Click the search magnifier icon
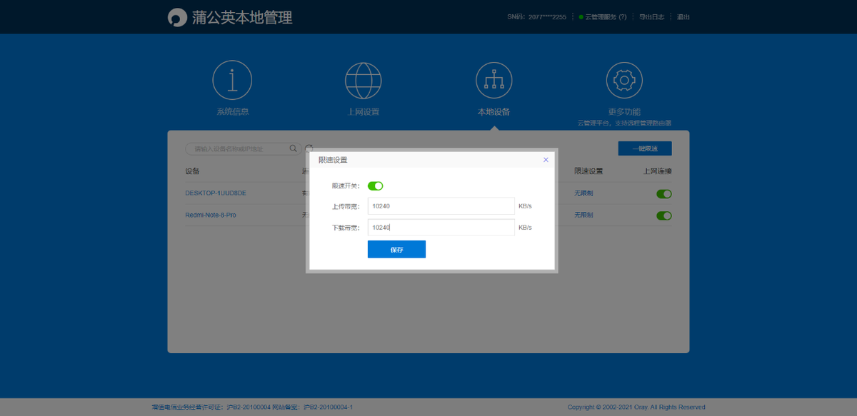857x416 pixels. (293, 148)
